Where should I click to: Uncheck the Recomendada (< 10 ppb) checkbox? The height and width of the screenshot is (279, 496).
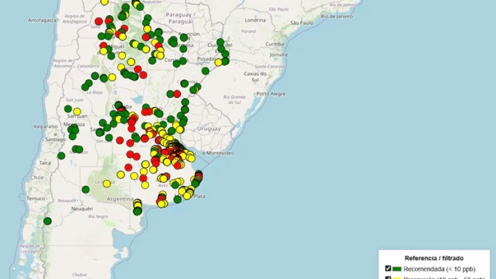pos(388,269)
